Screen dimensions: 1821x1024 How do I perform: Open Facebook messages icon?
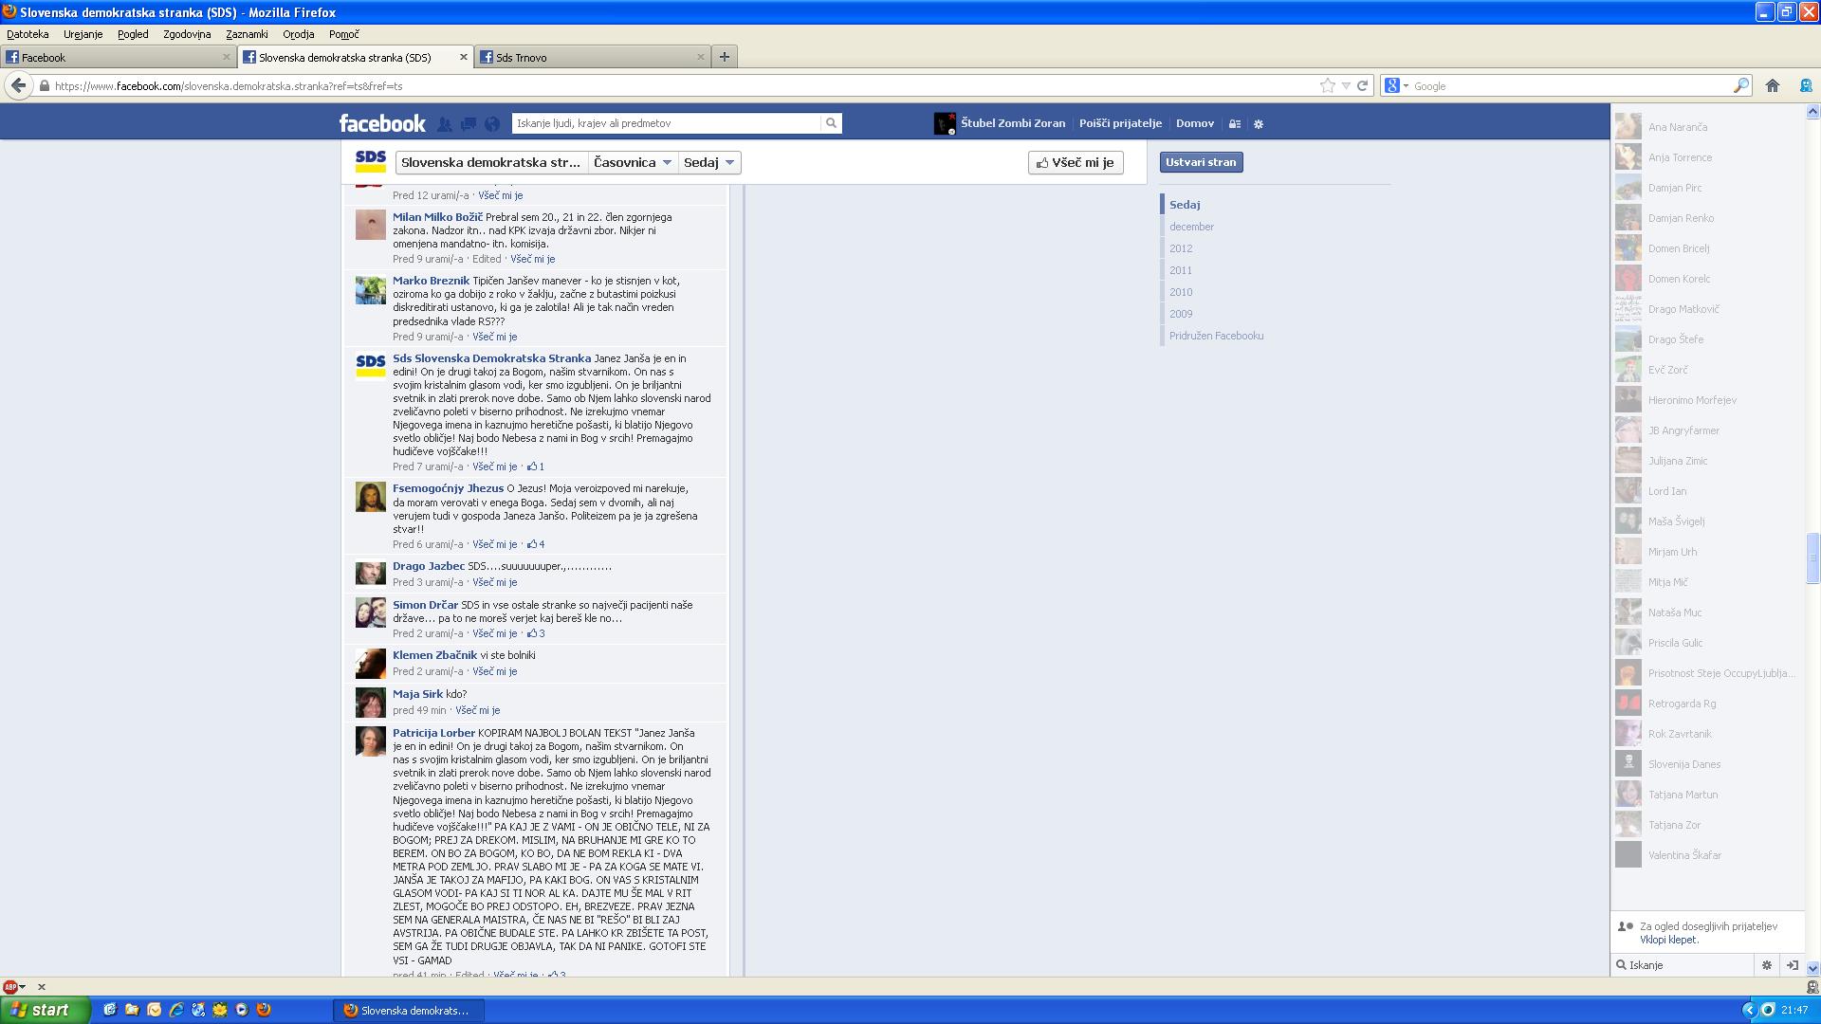coord(469,123)
